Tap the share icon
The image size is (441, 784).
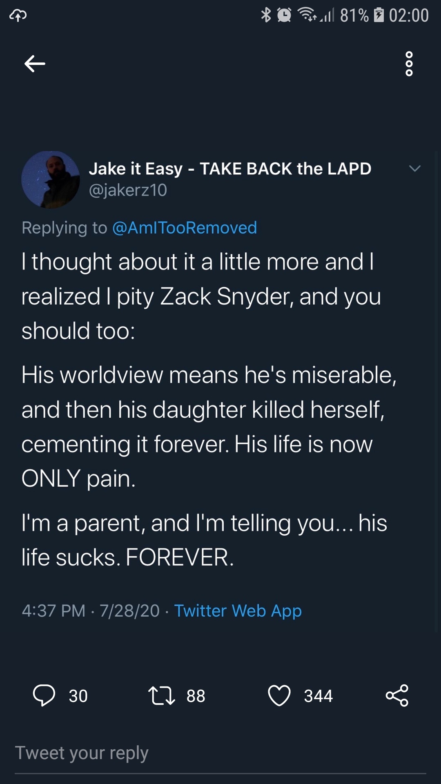[x=397, y=695]
